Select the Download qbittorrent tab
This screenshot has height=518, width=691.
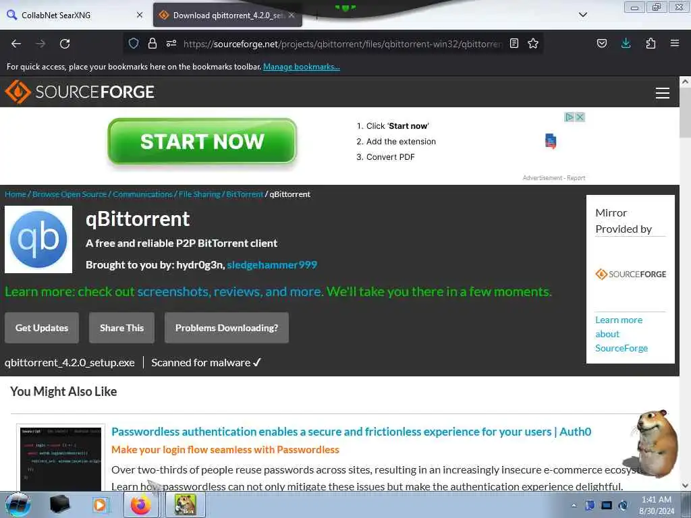pyautogui.click(x=227, y=15)
